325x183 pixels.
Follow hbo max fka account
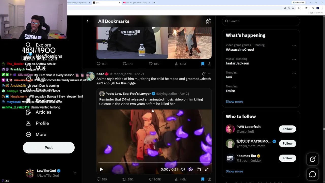[287, 158]
